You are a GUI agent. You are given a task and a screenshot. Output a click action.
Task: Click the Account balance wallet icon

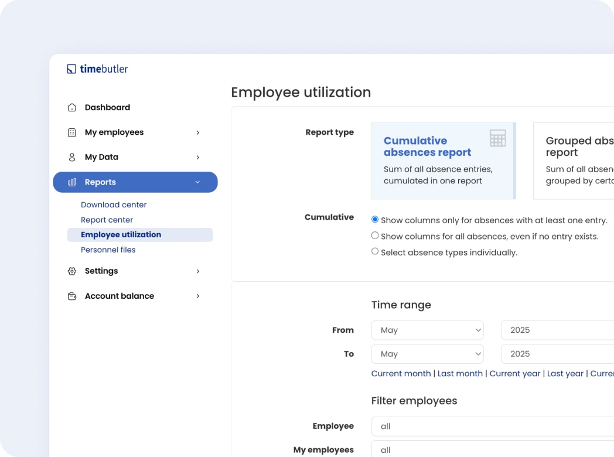(72, 296)
